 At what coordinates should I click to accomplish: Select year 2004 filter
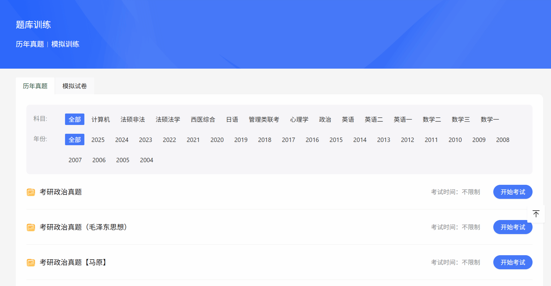[x=146, y=160]
